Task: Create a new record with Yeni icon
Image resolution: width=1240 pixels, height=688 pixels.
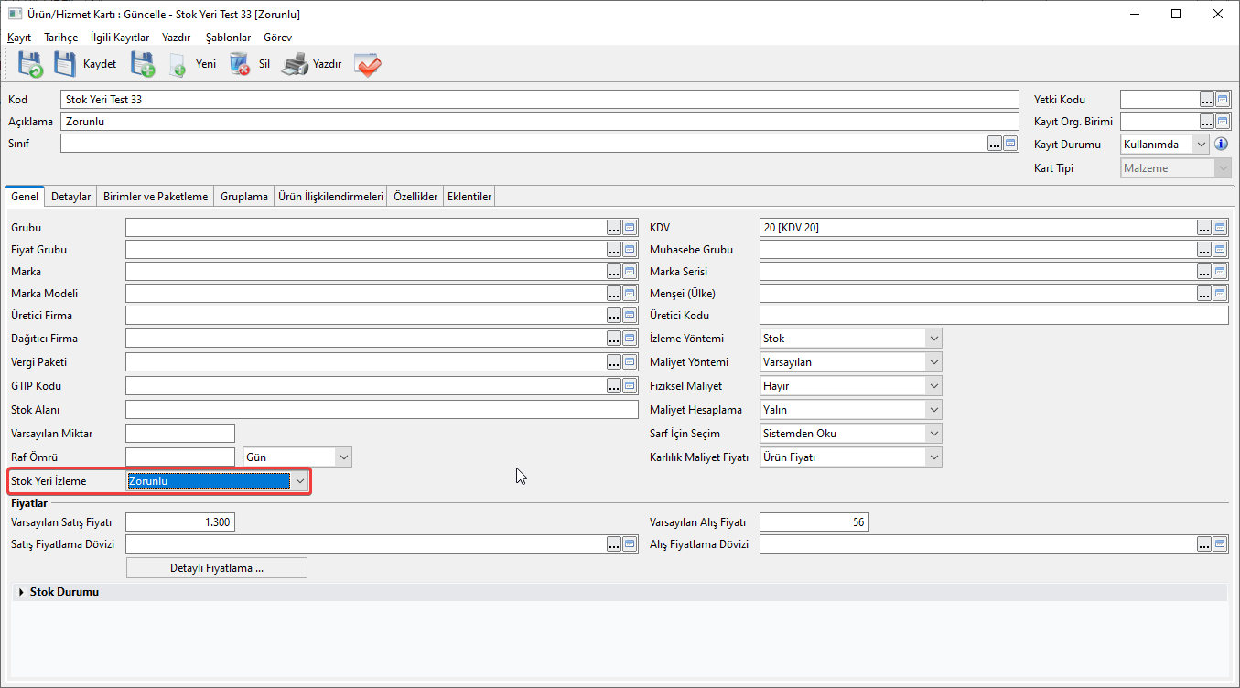Action: coord(178,65)
